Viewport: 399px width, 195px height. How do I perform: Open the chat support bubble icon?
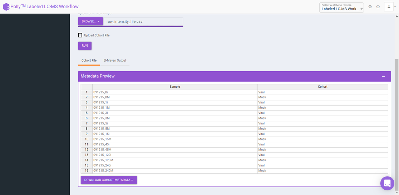coord(387,183)
